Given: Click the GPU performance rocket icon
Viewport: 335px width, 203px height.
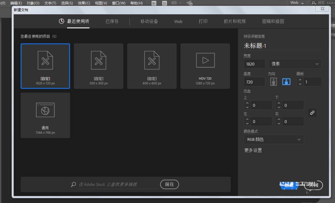Looking at the screenshot, I should tap(189, 3).
